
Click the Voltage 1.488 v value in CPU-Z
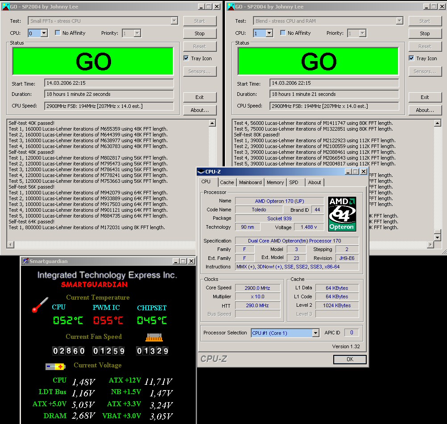point(309,227)
